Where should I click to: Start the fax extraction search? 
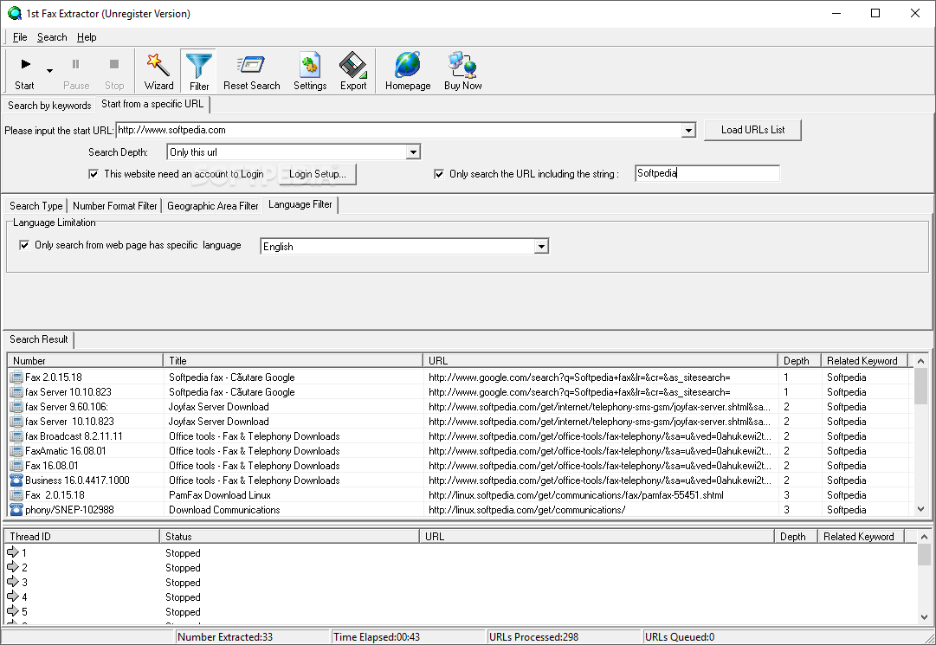[25, 72]
